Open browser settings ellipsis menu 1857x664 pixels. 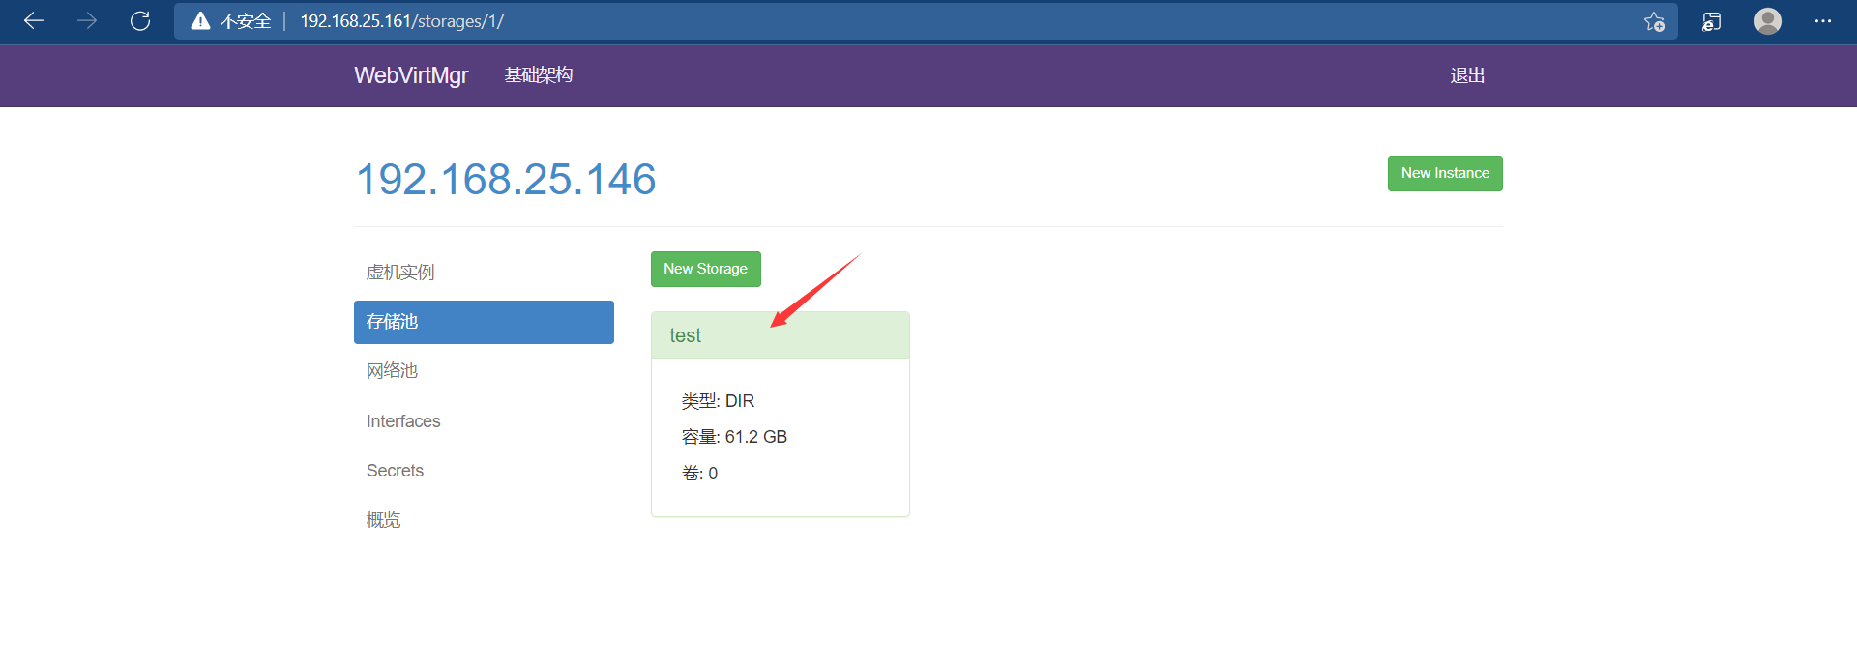(1823, 21)
